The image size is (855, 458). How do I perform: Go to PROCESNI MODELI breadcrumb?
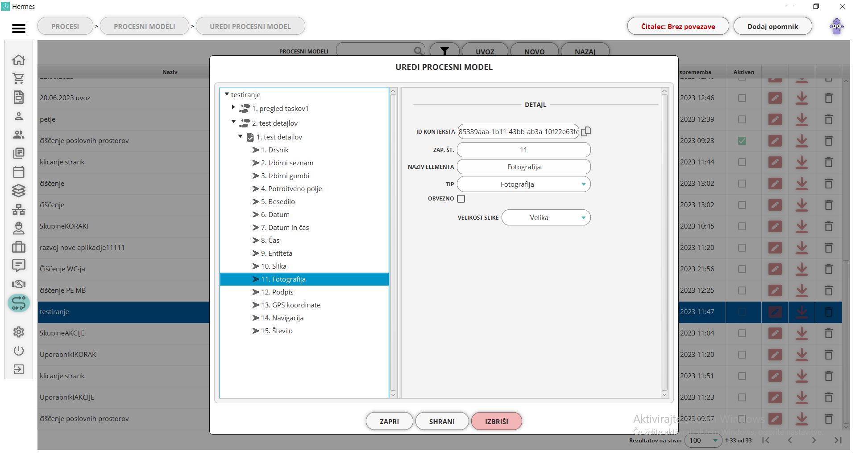145,26
